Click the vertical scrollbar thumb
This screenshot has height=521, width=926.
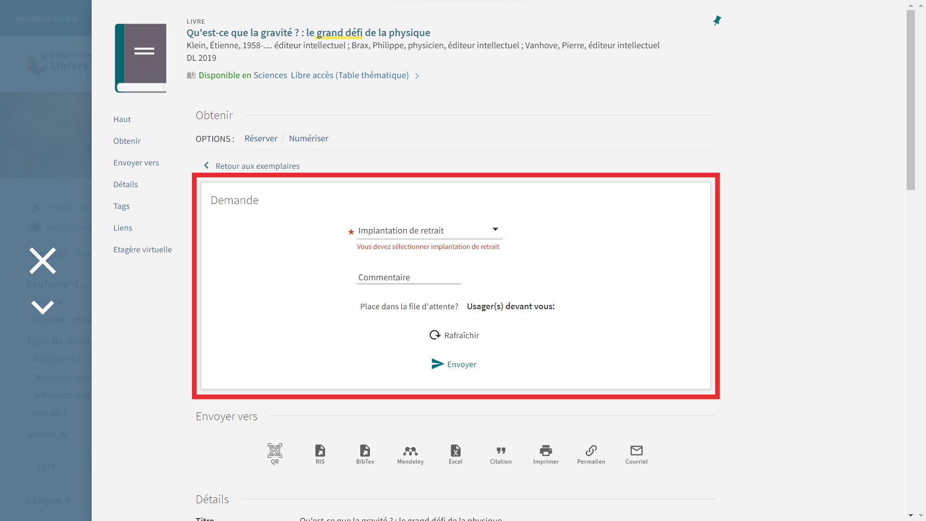[911, 100]
